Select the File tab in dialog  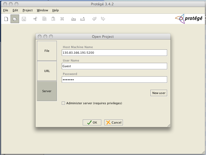(x=47, y=51)
